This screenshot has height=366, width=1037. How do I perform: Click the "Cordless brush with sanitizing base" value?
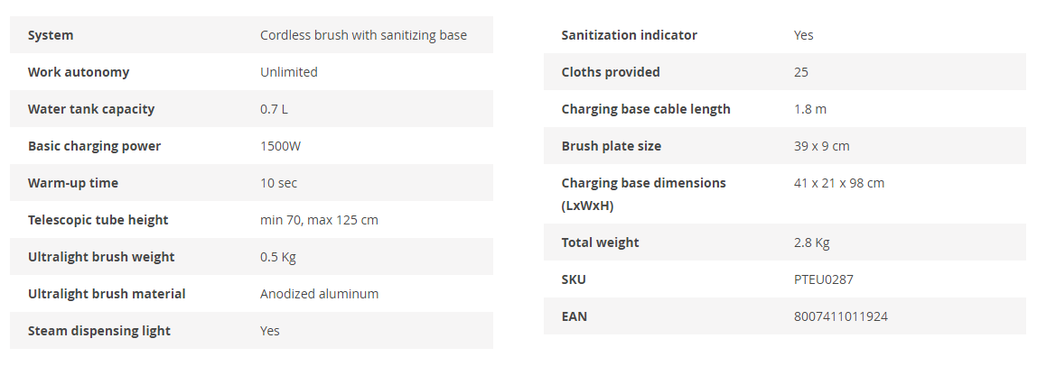point(363,35)
